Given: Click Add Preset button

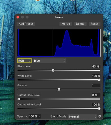Looking at the screenshot, I should 26,24.
